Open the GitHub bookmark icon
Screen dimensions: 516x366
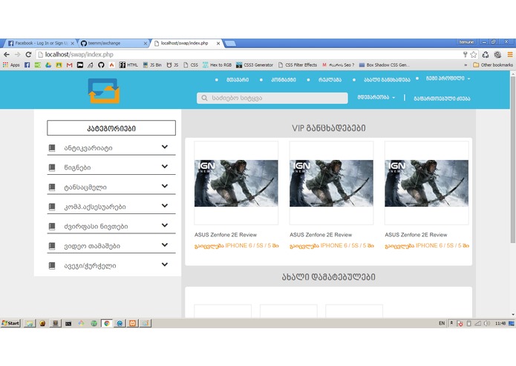pos(101,65)
